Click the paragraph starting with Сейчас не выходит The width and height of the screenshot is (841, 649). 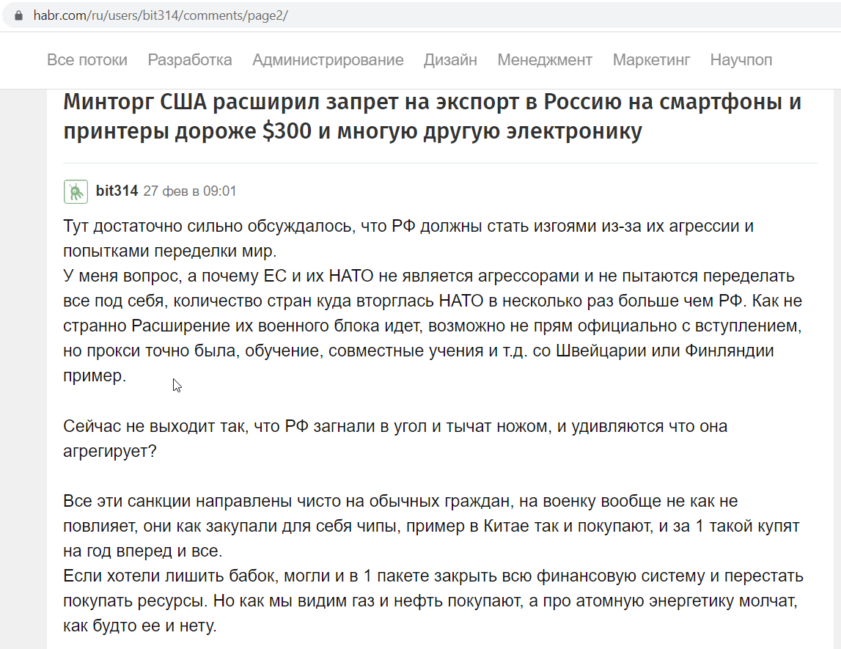395,439
